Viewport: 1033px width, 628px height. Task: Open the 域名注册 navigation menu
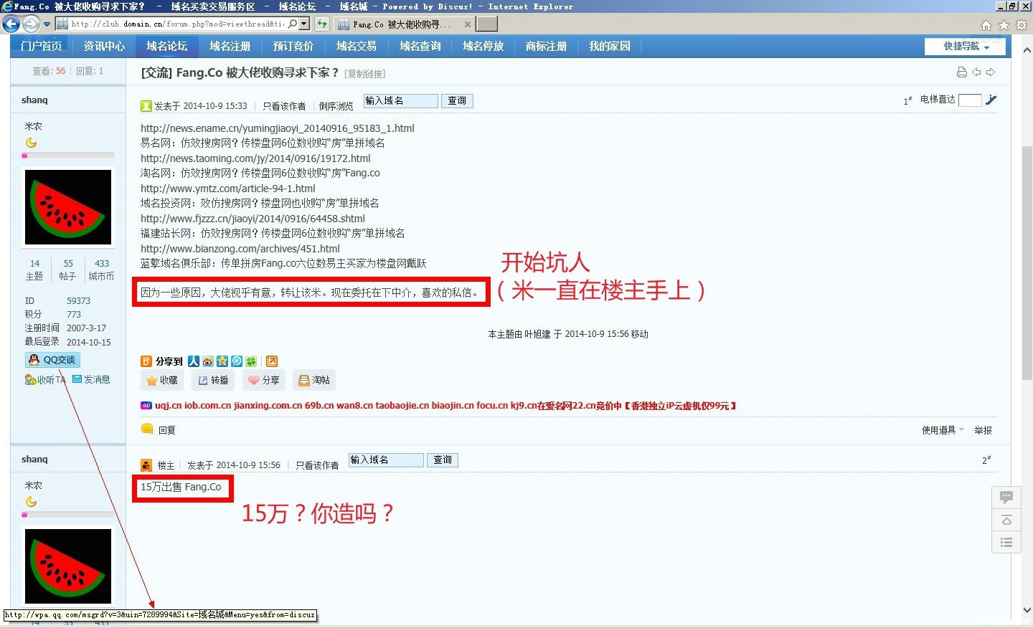[230, 46]
